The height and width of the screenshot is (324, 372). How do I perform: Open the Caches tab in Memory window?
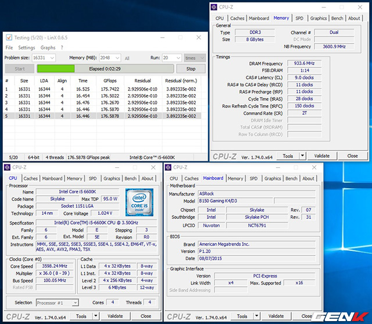237,18
